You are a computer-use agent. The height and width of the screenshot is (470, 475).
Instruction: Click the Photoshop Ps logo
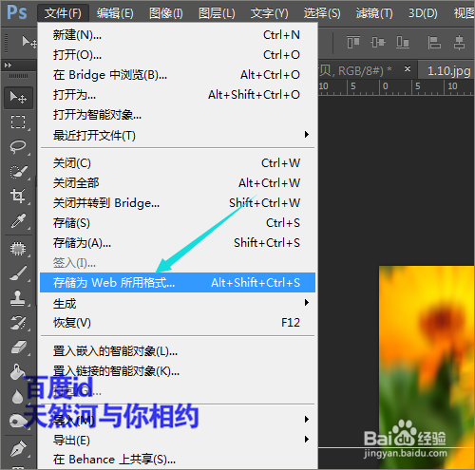point(17,12)
